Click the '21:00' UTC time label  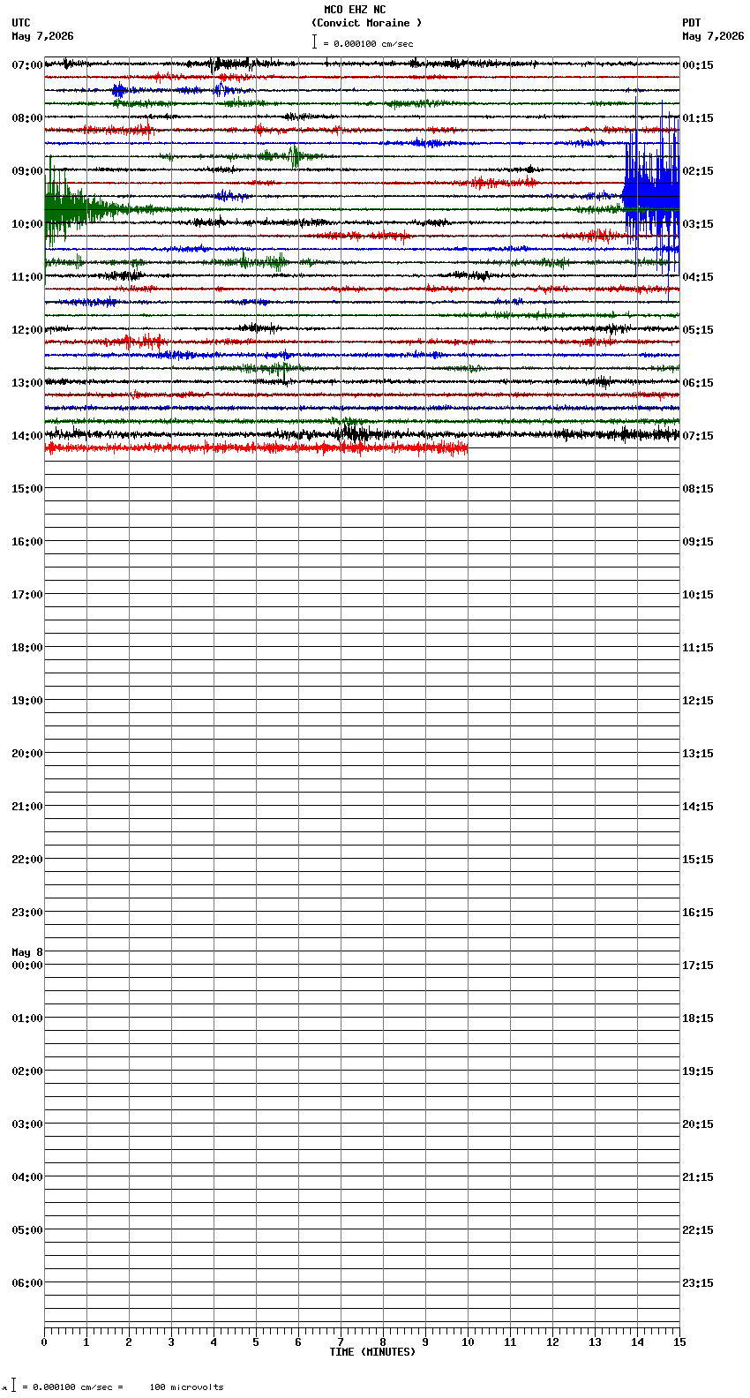pyautogui.click(x=27, y=807)
